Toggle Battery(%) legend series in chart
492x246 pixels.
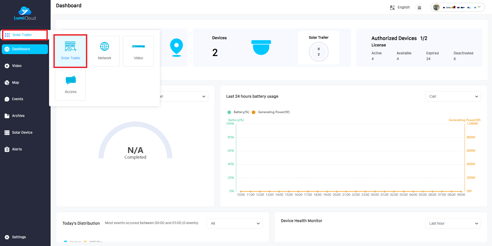(x=238, y=112)
